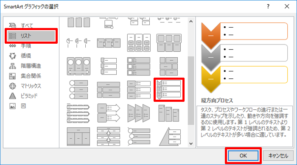Select the three grouped squares list layout
The width and height of the screenshot is (297, 165).
pos(169,43)
